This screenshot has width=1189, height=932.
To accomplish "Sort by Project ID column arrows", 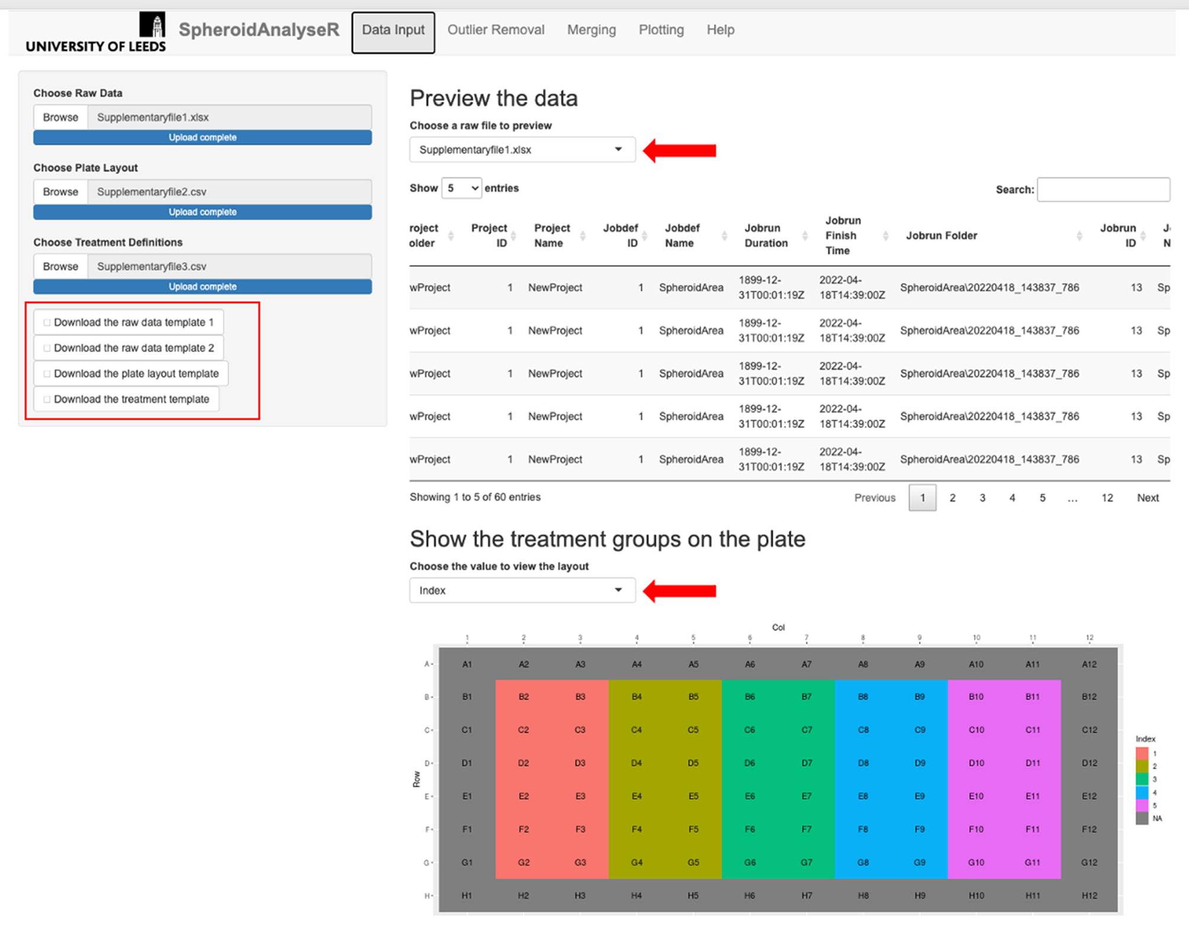I will click(x=513, y=236).
